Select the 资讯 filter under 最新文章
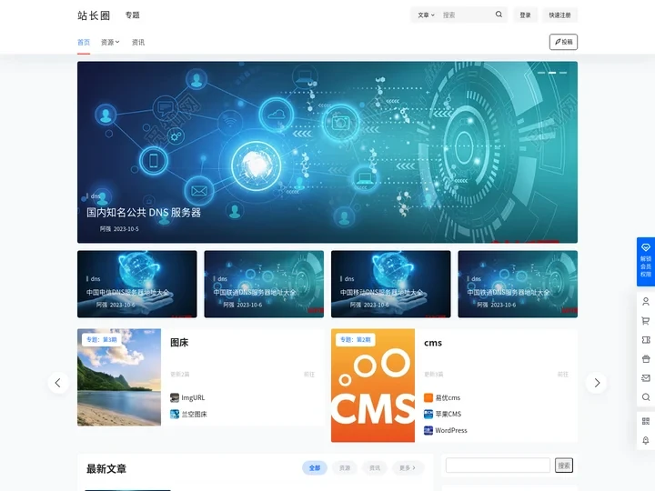 (375, 467)
